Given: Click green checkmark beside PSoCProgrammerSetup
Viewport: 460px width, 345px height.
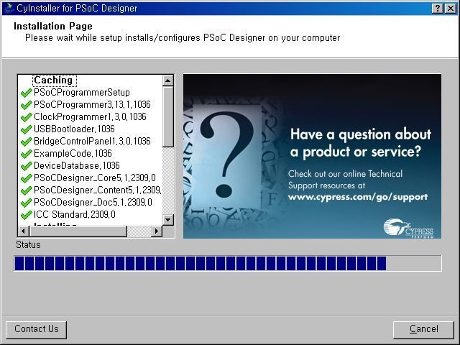Looking at the screenshot, I should point(27,93).
